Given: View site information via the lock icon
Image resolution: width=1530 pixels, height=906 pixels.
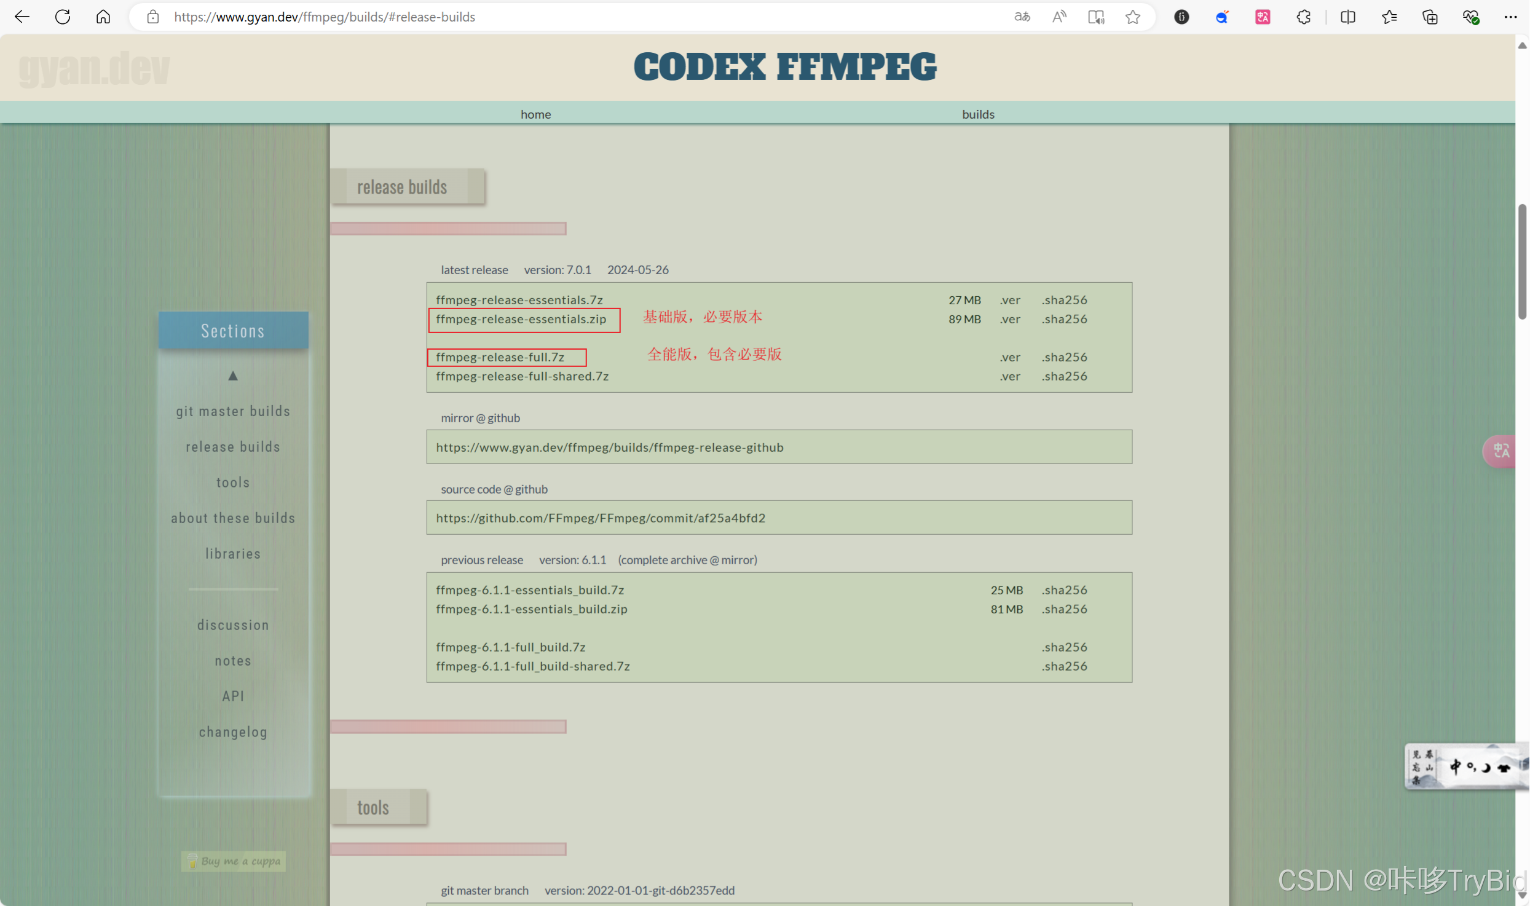Looking at the screenshot, I should [153, 17].
